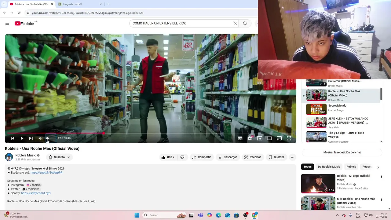The image size is (391, 220).
Task: Open Mix: Robleis - Una Noche Más thumbnail
Action: [318, 204]
